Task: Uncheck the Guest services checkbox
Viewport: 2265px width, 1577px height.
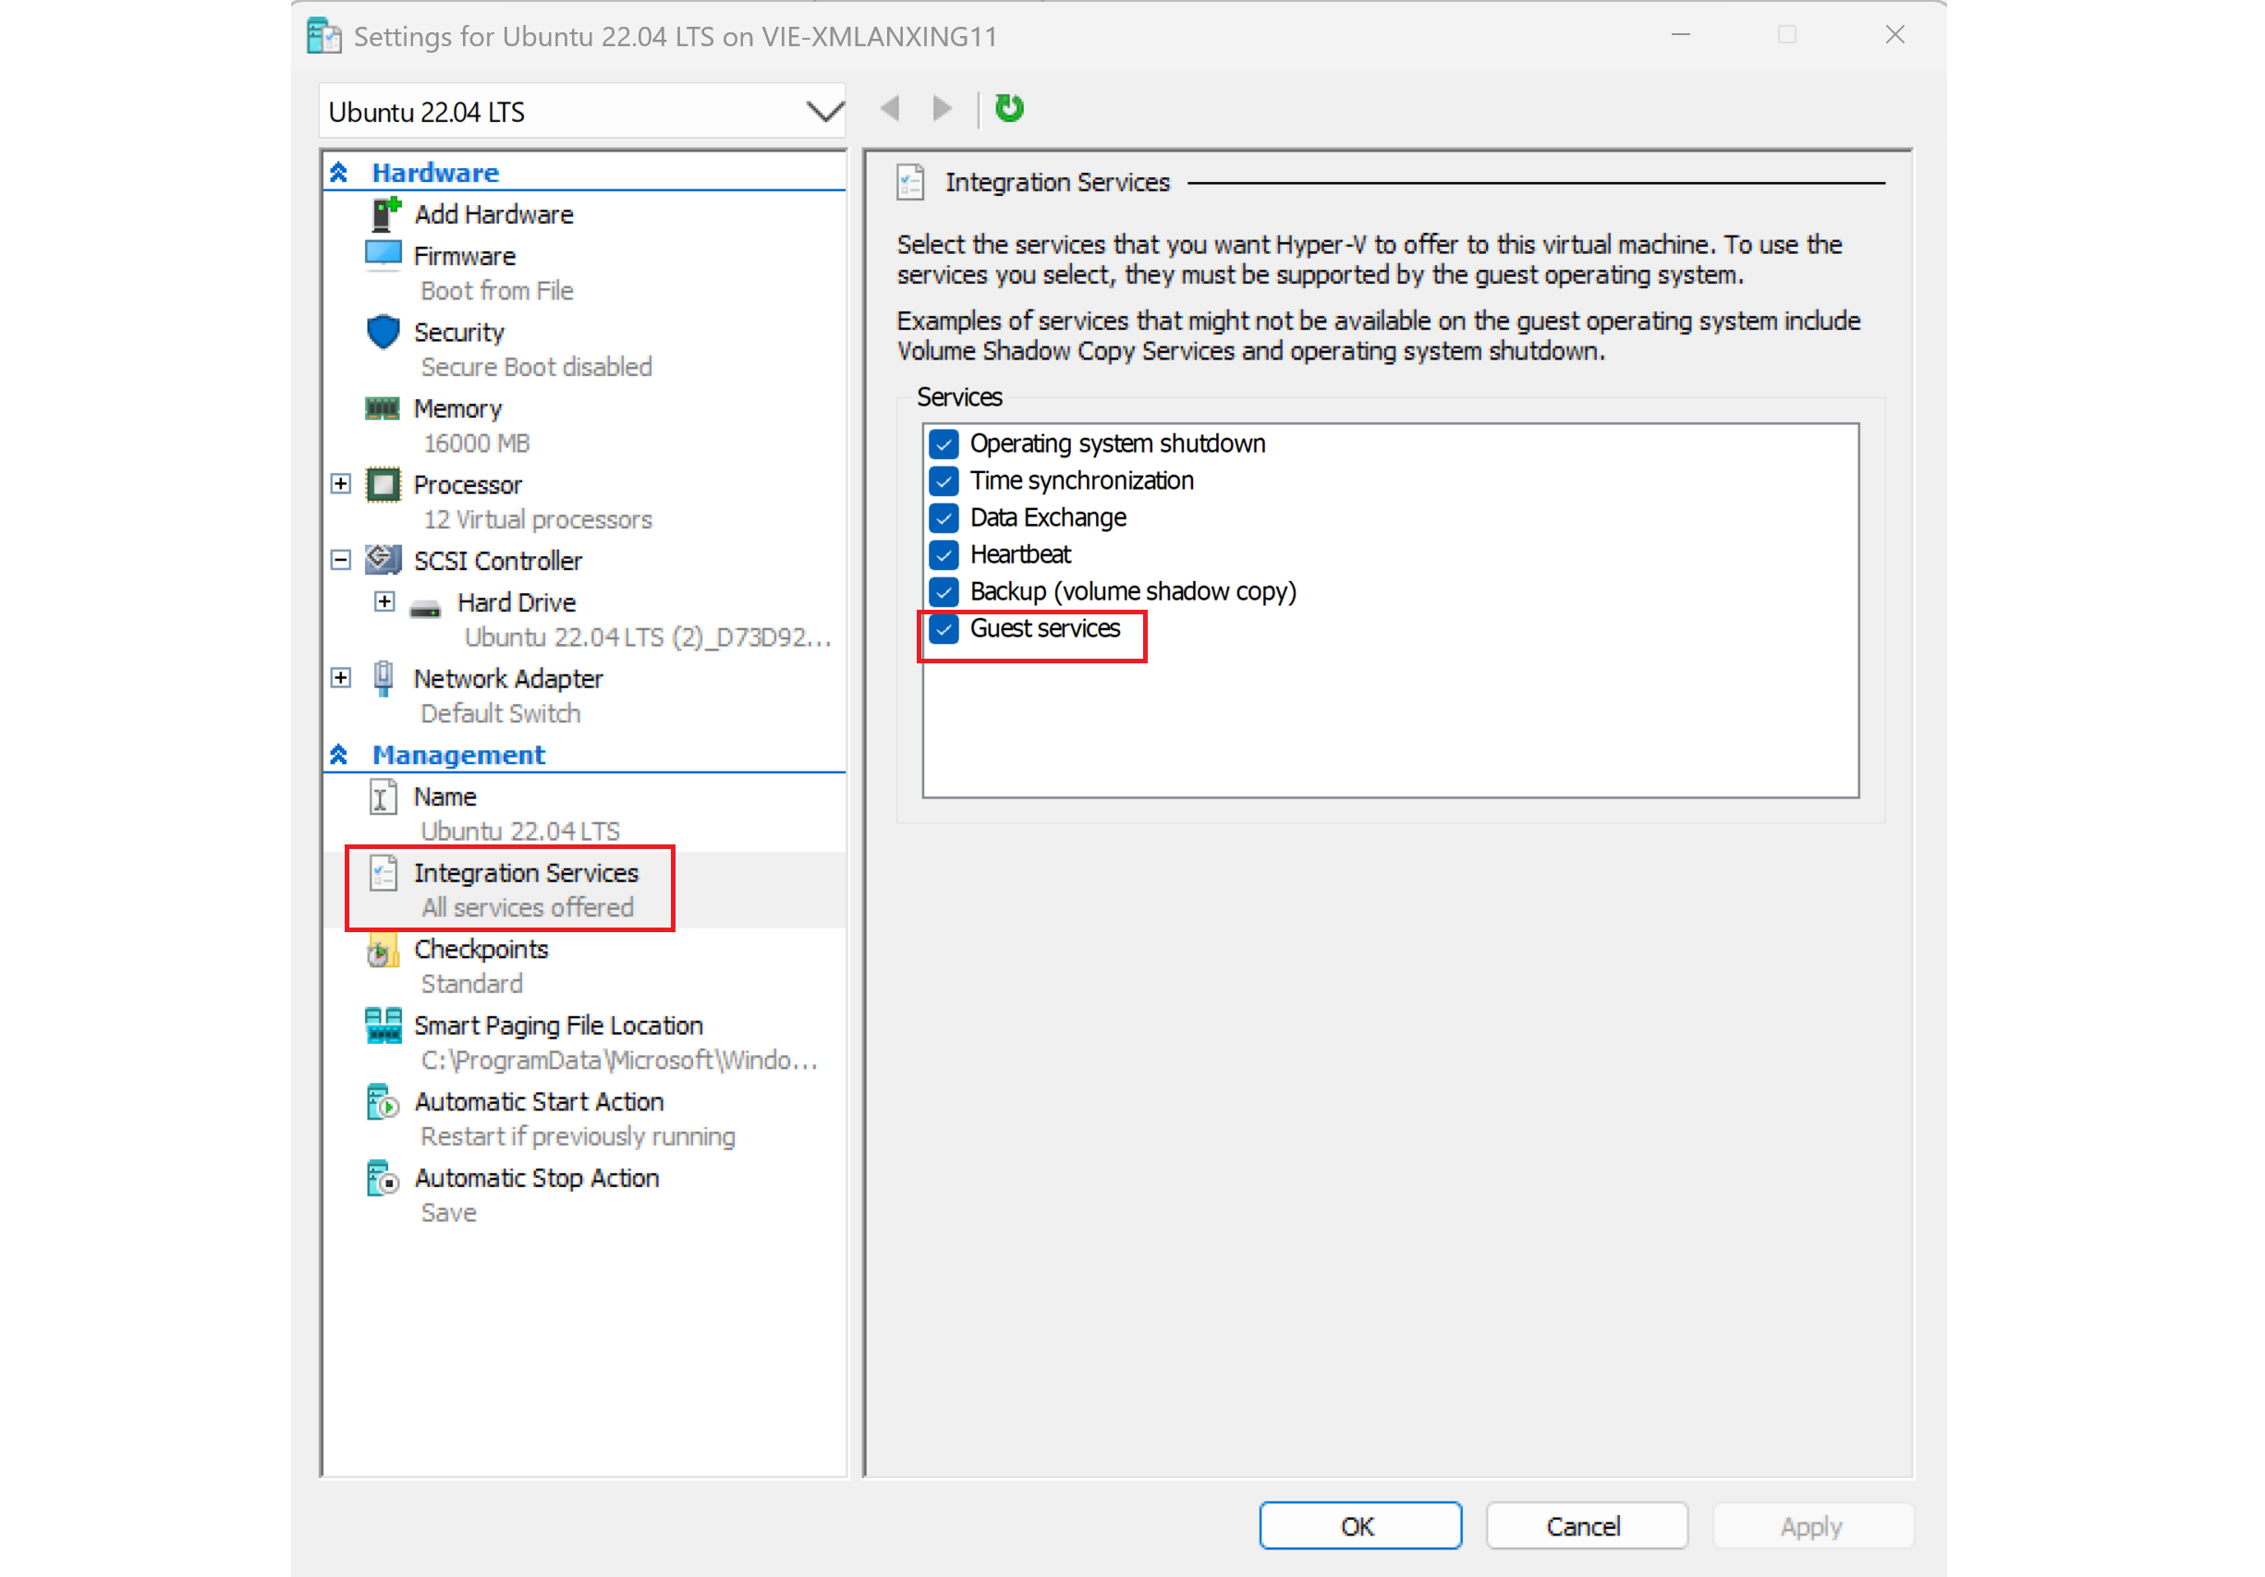Action: coord(944,629)
